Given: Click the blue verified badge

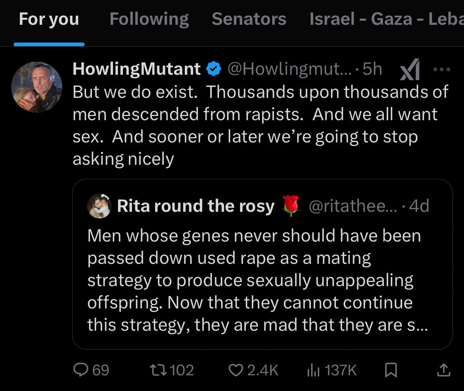Looking at the screenshot, I should click(214, 69).
